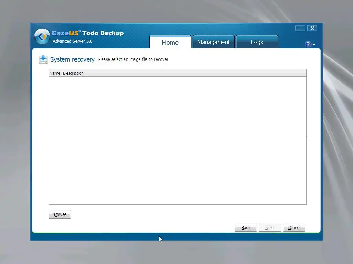Sort by the Name column header

click(55, 73)
